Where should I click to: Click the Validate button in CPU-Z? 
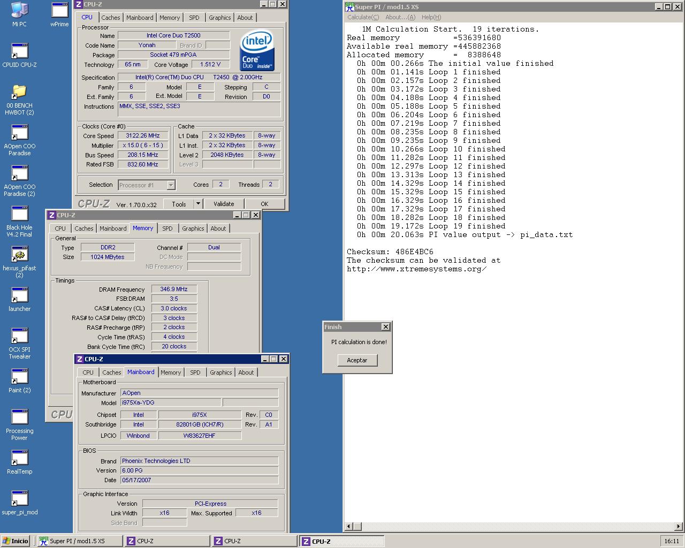point(224,204)
